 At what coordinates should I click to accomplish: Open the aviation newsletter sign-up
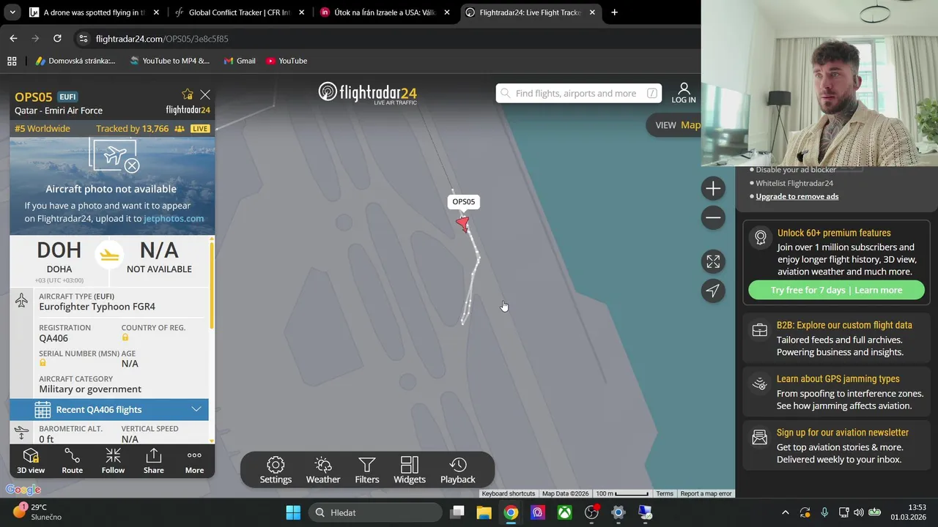click(x=836, y=446)
